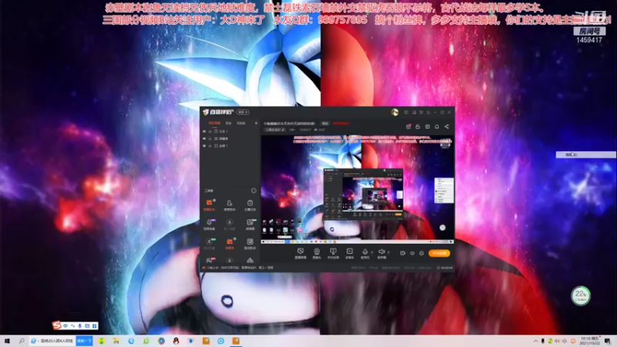The height and width of the screenshot is (347, 617).
Task: Open the mode pill beside the companion logo
Action: click(242, 112)
